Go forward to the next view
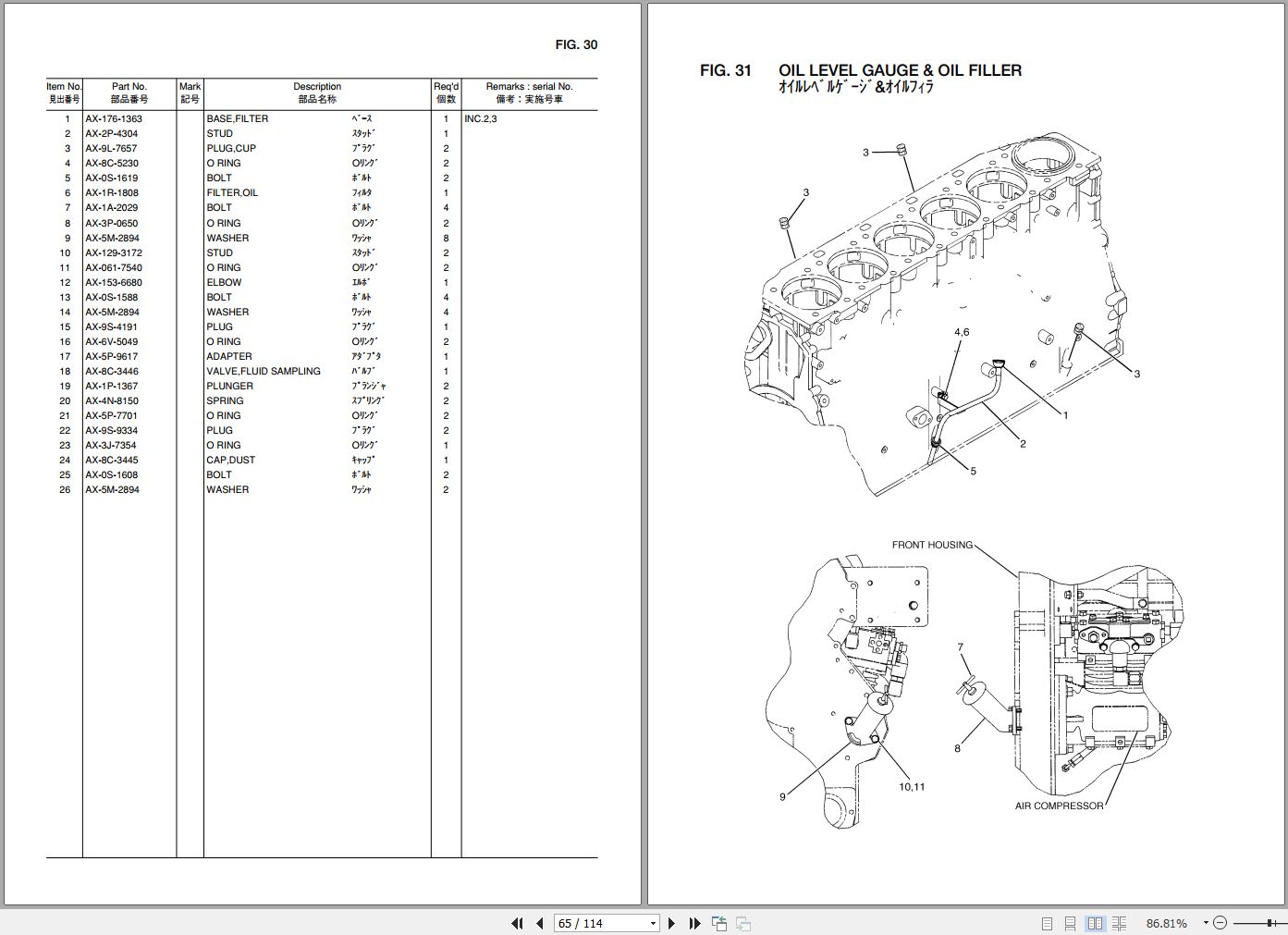This screenshot has width=1288, height=935. click(x=742, y=923)
